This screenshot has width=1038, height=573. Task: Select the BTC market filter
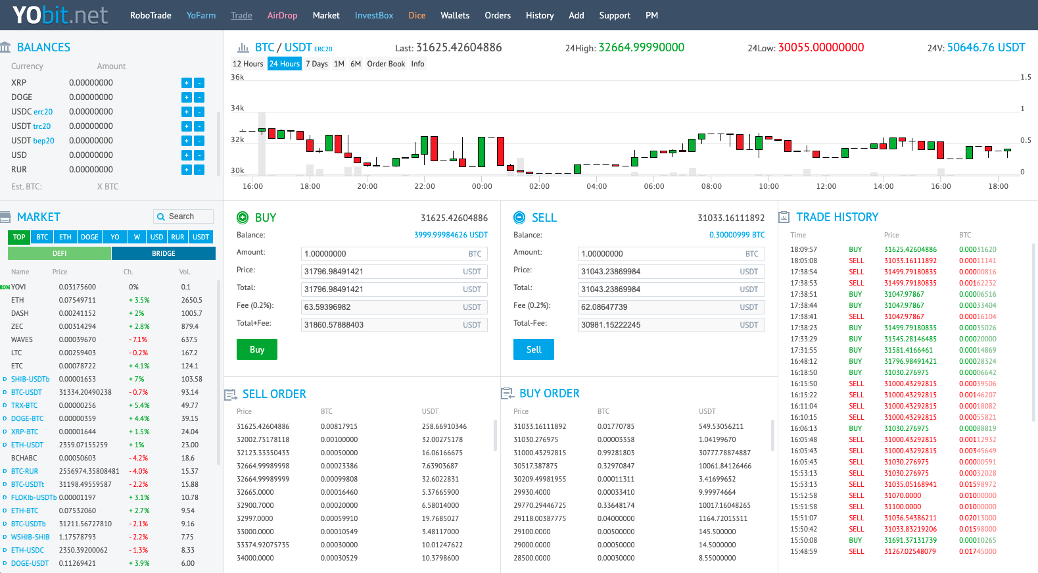42,237
